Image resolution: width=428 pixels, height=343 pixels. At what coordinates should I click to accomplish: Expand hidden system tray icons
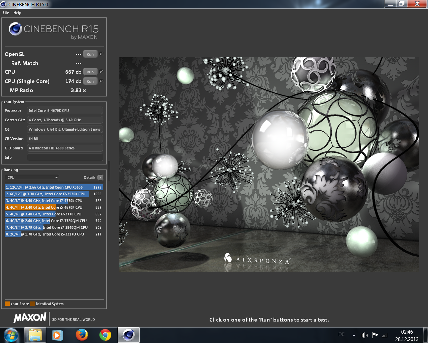pos(353,335)
